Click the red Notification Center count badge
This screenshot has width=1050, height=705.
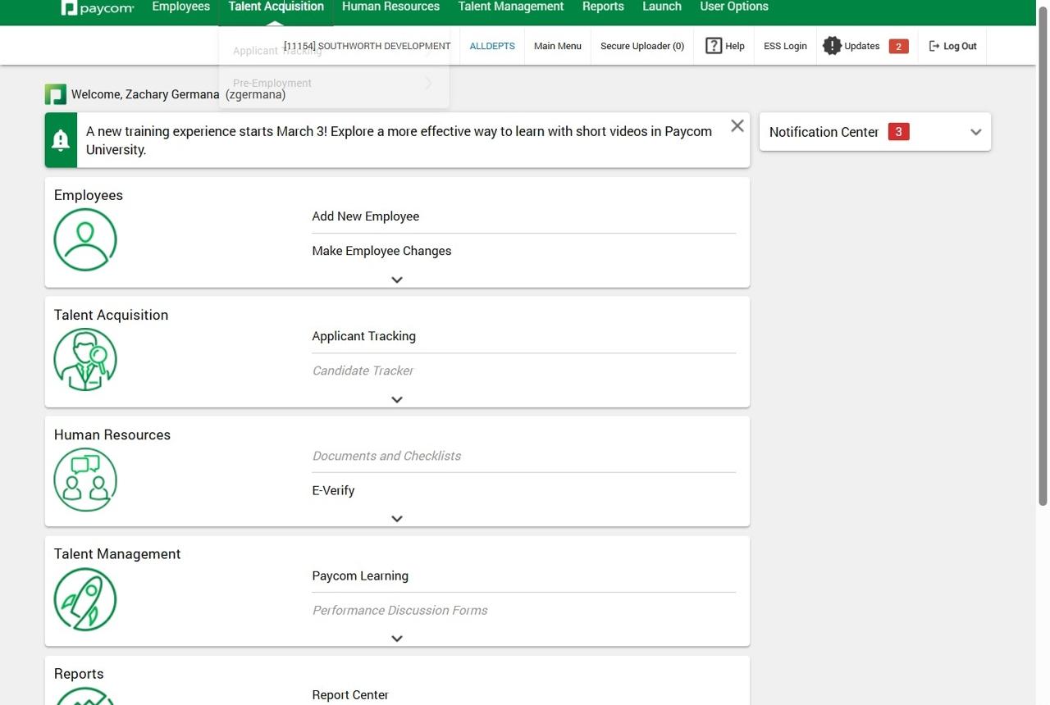click(x=898, y=132)
